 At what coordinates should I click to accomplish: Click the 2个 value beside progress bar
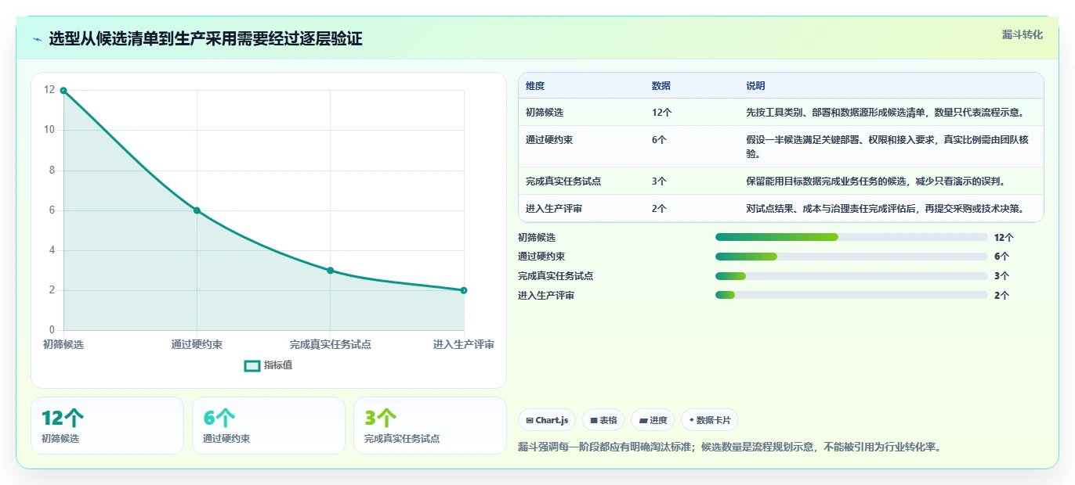(x=1001, y=295)
